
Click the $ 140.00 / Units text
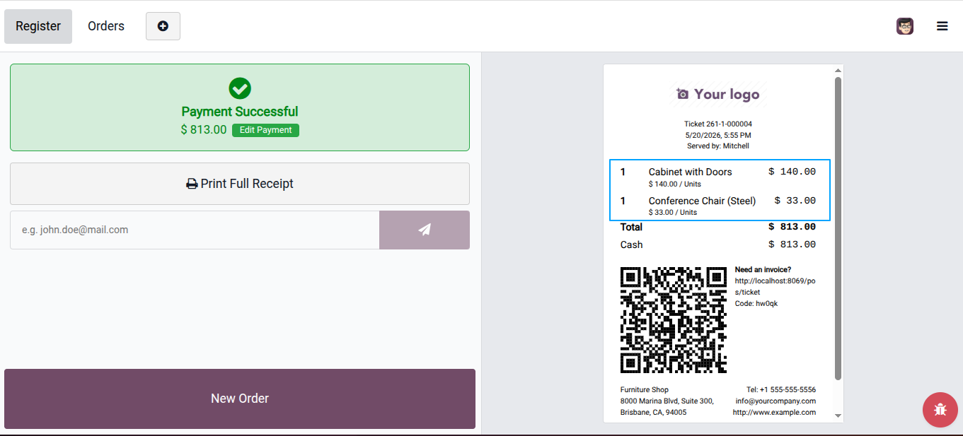coord(674,184)
